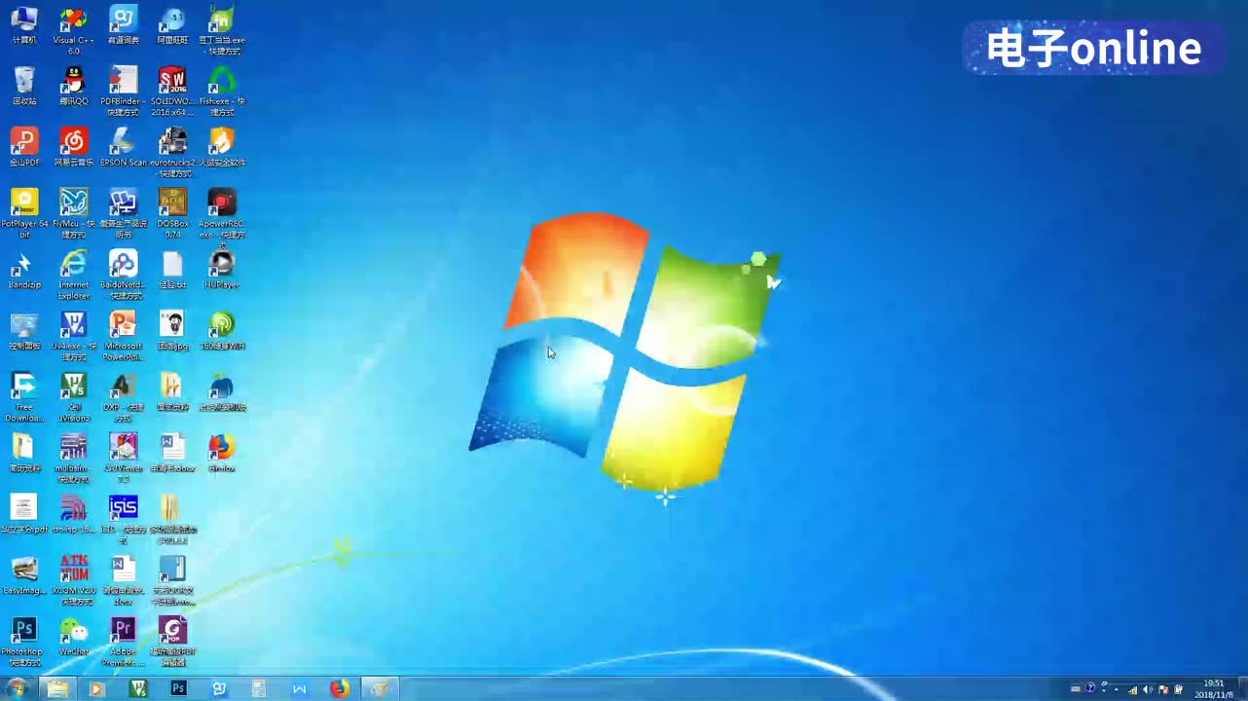The width and height of the screenshot is (1248, 701).
Task: Select the Fish.exe shortcut icon
Action: tap(222, 91)
